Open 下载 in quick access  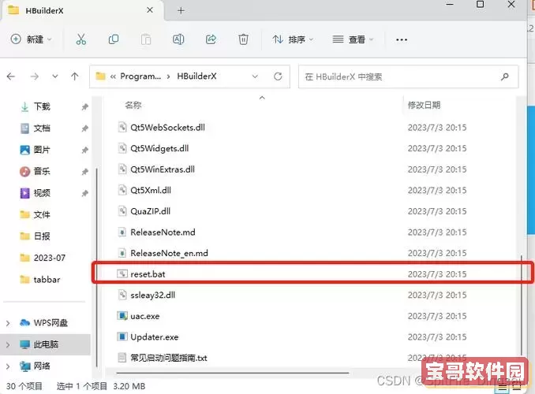pos(42,106)
